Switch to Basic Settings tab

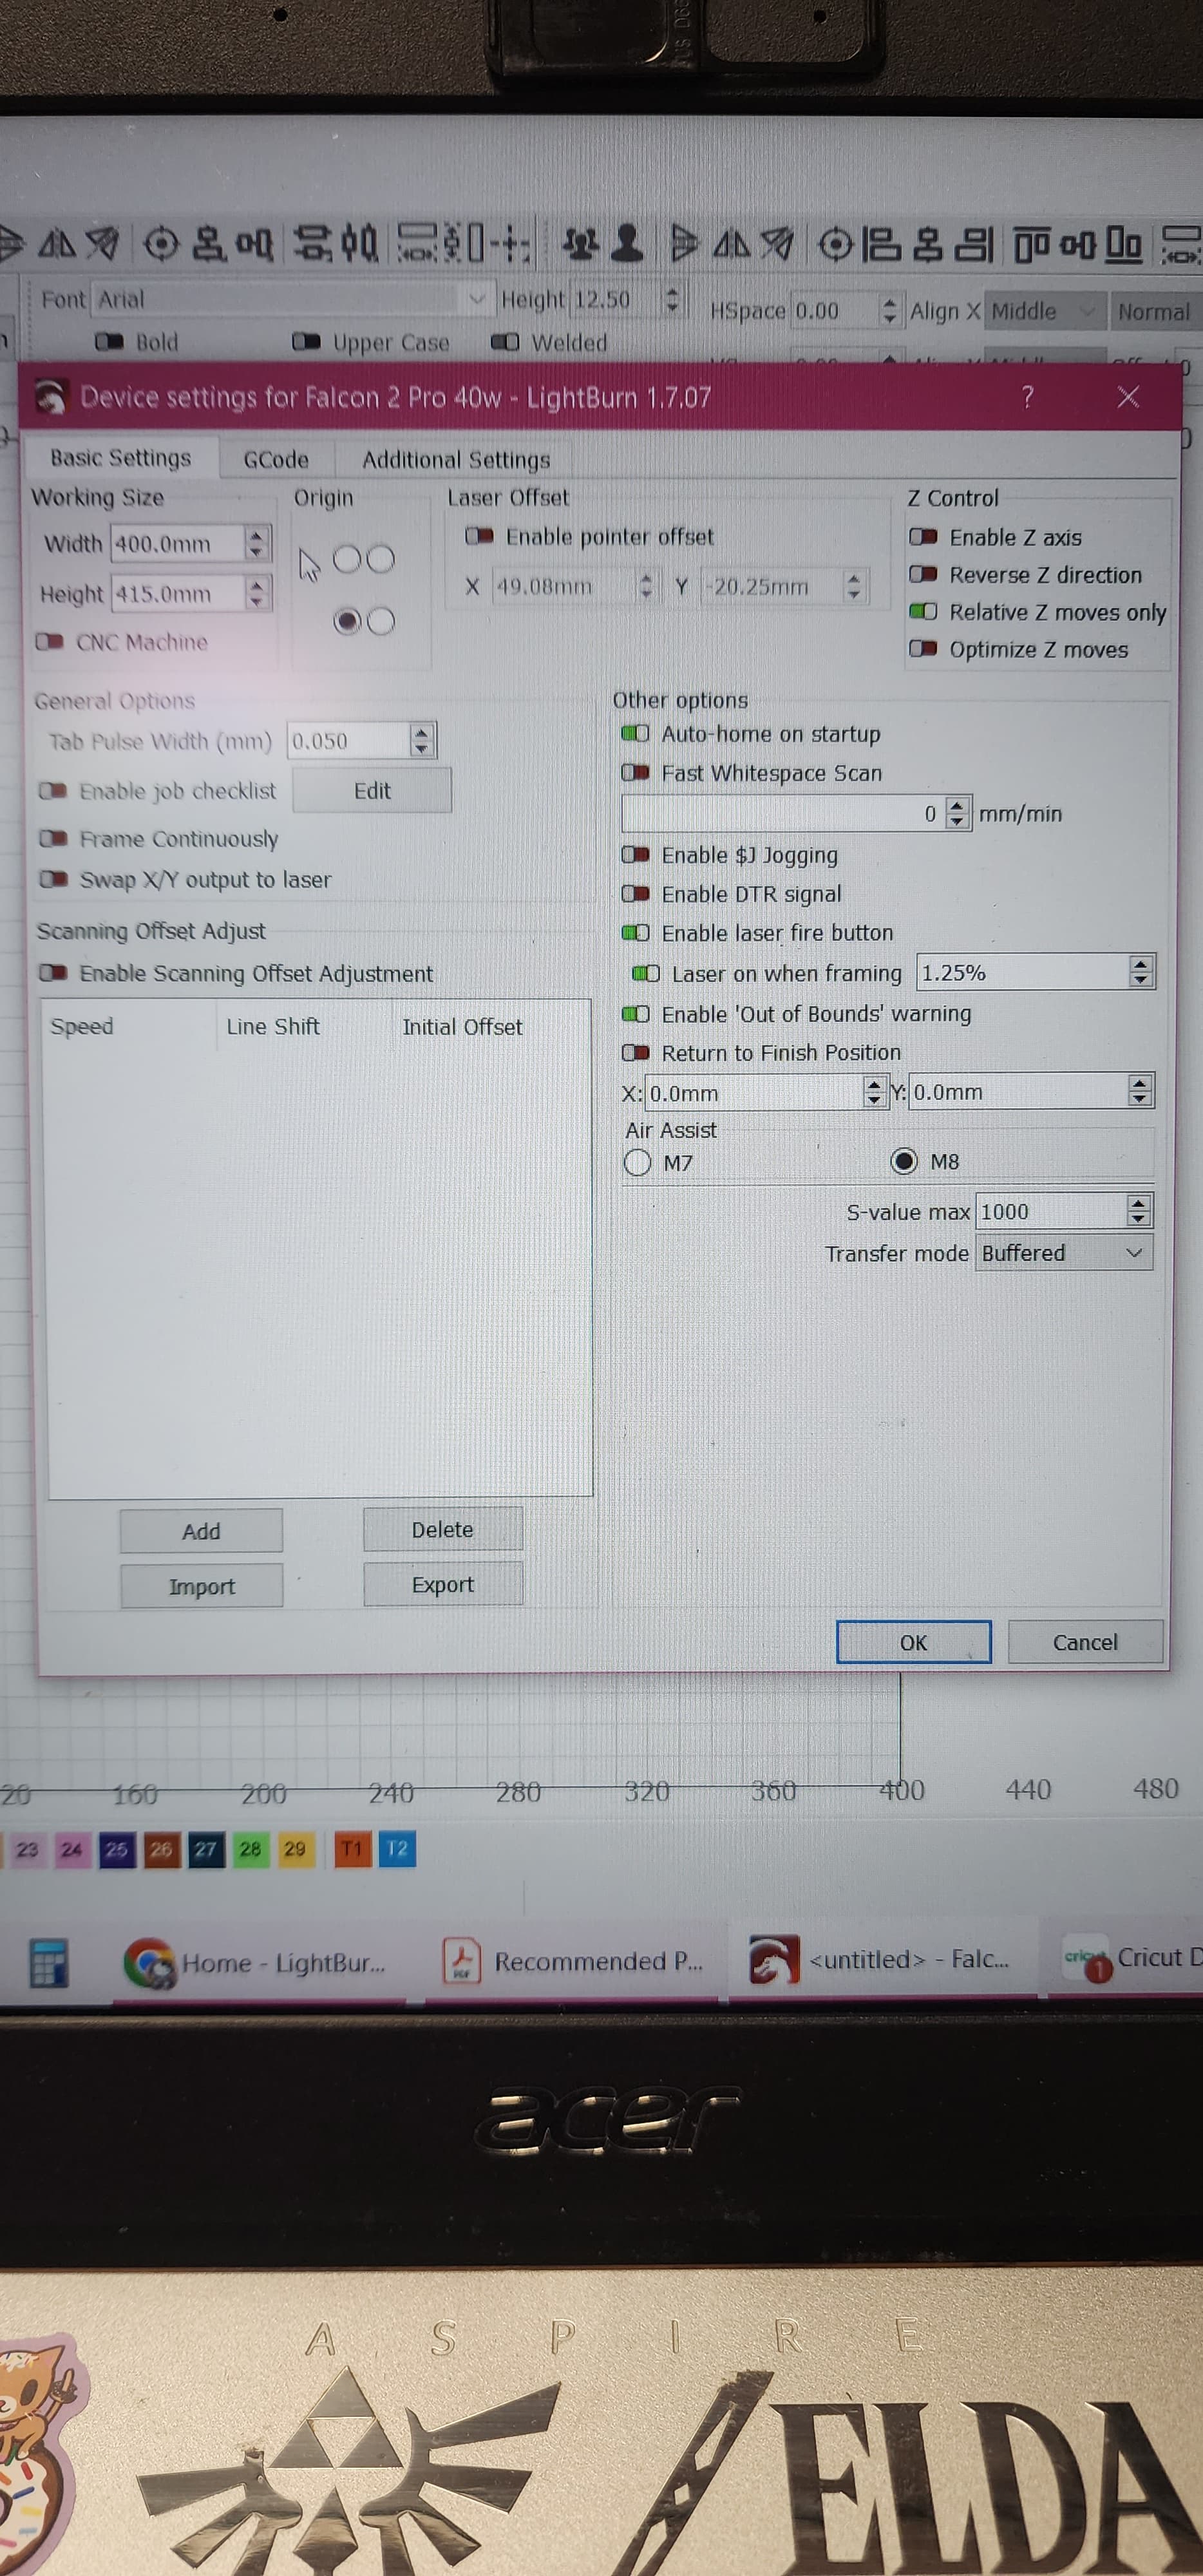pos(120,458)
